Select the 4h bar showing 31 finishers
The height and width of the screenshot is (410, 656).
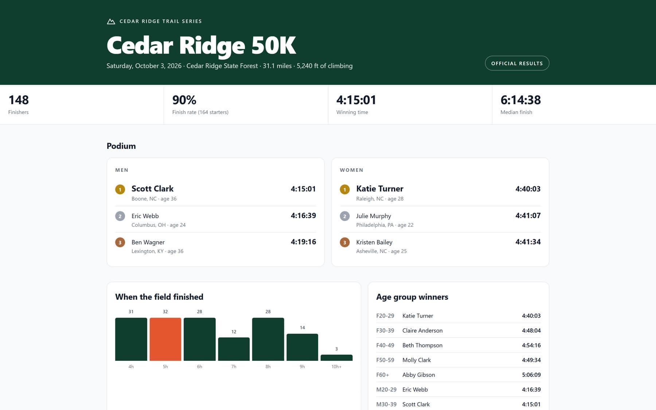click(x=131, y=339)
